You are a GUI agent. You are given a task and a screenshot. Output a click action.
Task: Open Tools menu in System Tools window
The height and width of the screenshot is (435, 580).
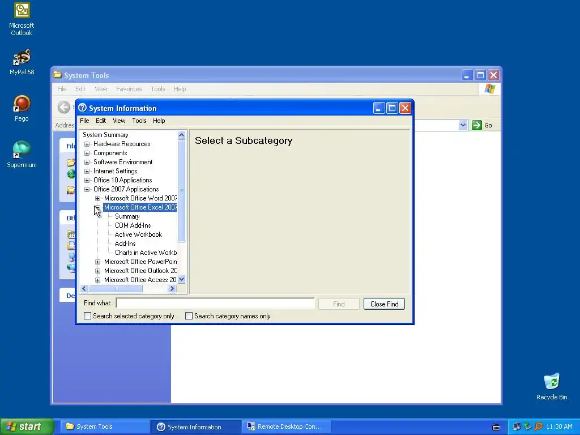click(x=157, y=89)
